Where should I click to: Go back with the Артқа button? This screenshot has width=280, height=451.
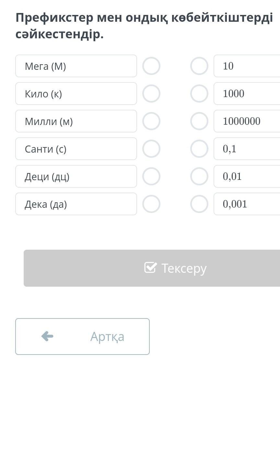[82, 336]
